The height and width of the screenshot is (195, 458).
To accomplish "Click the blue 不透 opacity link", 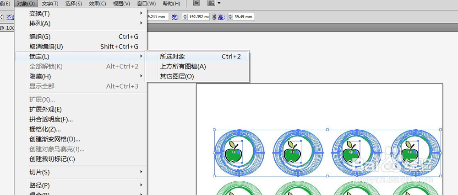I will tap(10, 17).
